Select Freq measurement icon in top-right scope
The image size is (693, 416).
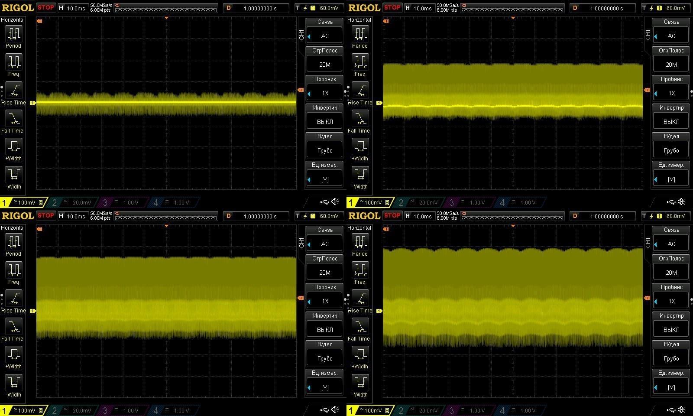pyautogui.click(x=360, y=62)
